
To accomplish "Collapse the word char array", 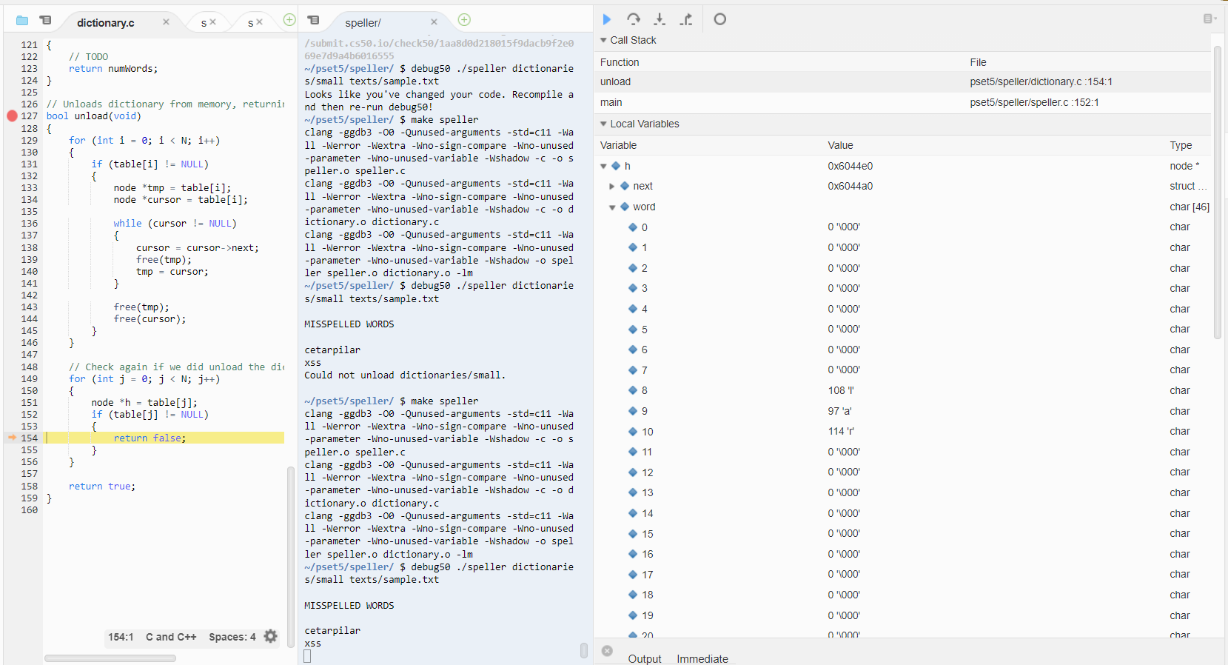I will (x=612, y=207).
